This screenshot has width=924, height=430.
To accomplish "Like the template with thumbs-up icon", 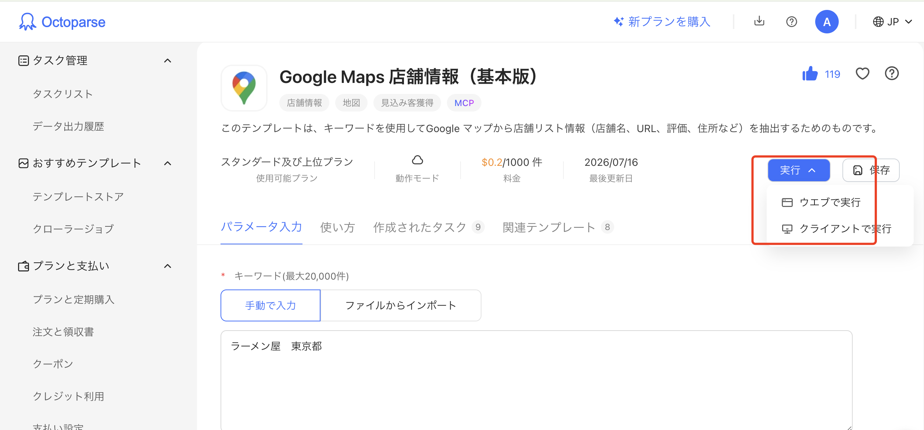I will click(810, 74).
